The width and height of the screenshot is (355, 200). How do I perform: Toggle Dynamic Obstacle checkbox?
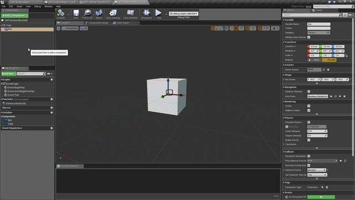(309, 91)
